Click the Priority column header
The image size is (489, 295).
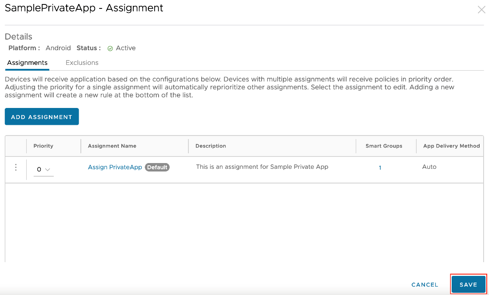(x=43, y=146)
